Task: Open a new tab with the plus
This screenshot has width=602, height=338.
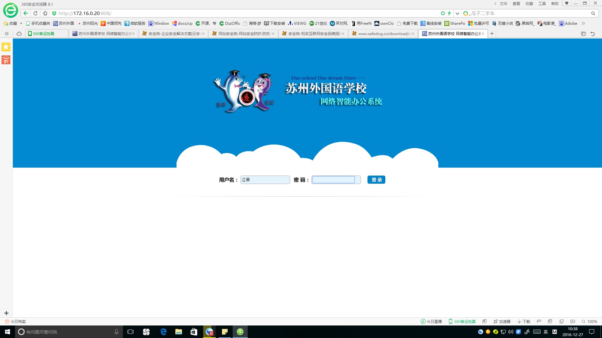Action: coord(492,33)
